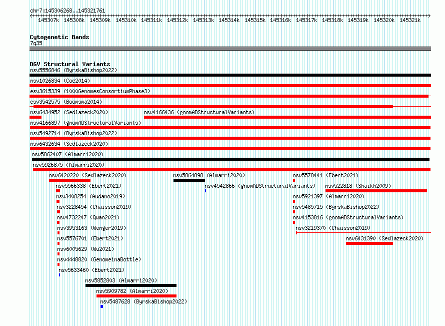Click the chr7:145306268..145321761 region label
This screenshot has height=326, width=445.
tap(67, 11)
